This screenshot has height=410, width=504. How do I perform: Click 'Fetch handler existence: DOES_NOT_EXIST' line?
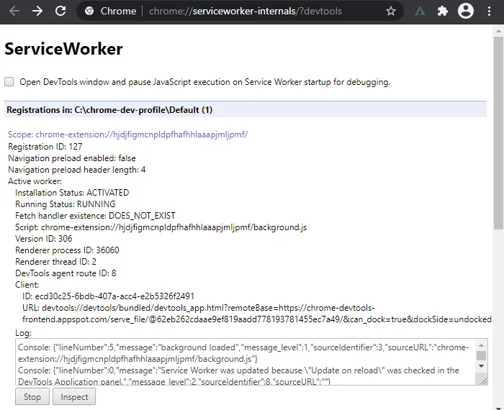[x=95, y=216]
